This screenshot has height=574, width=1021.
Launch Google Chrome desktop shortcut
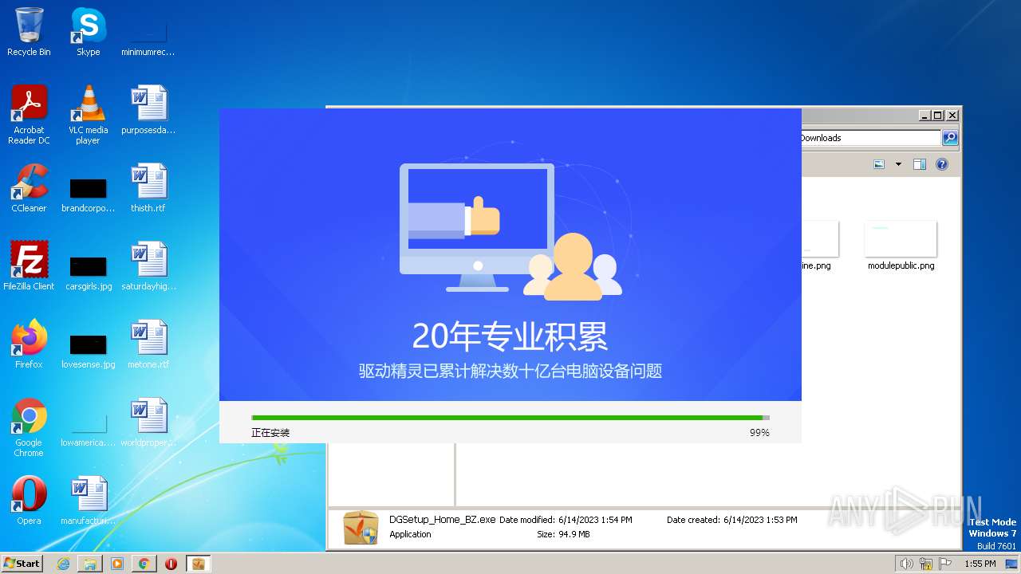tap(29, 427)
